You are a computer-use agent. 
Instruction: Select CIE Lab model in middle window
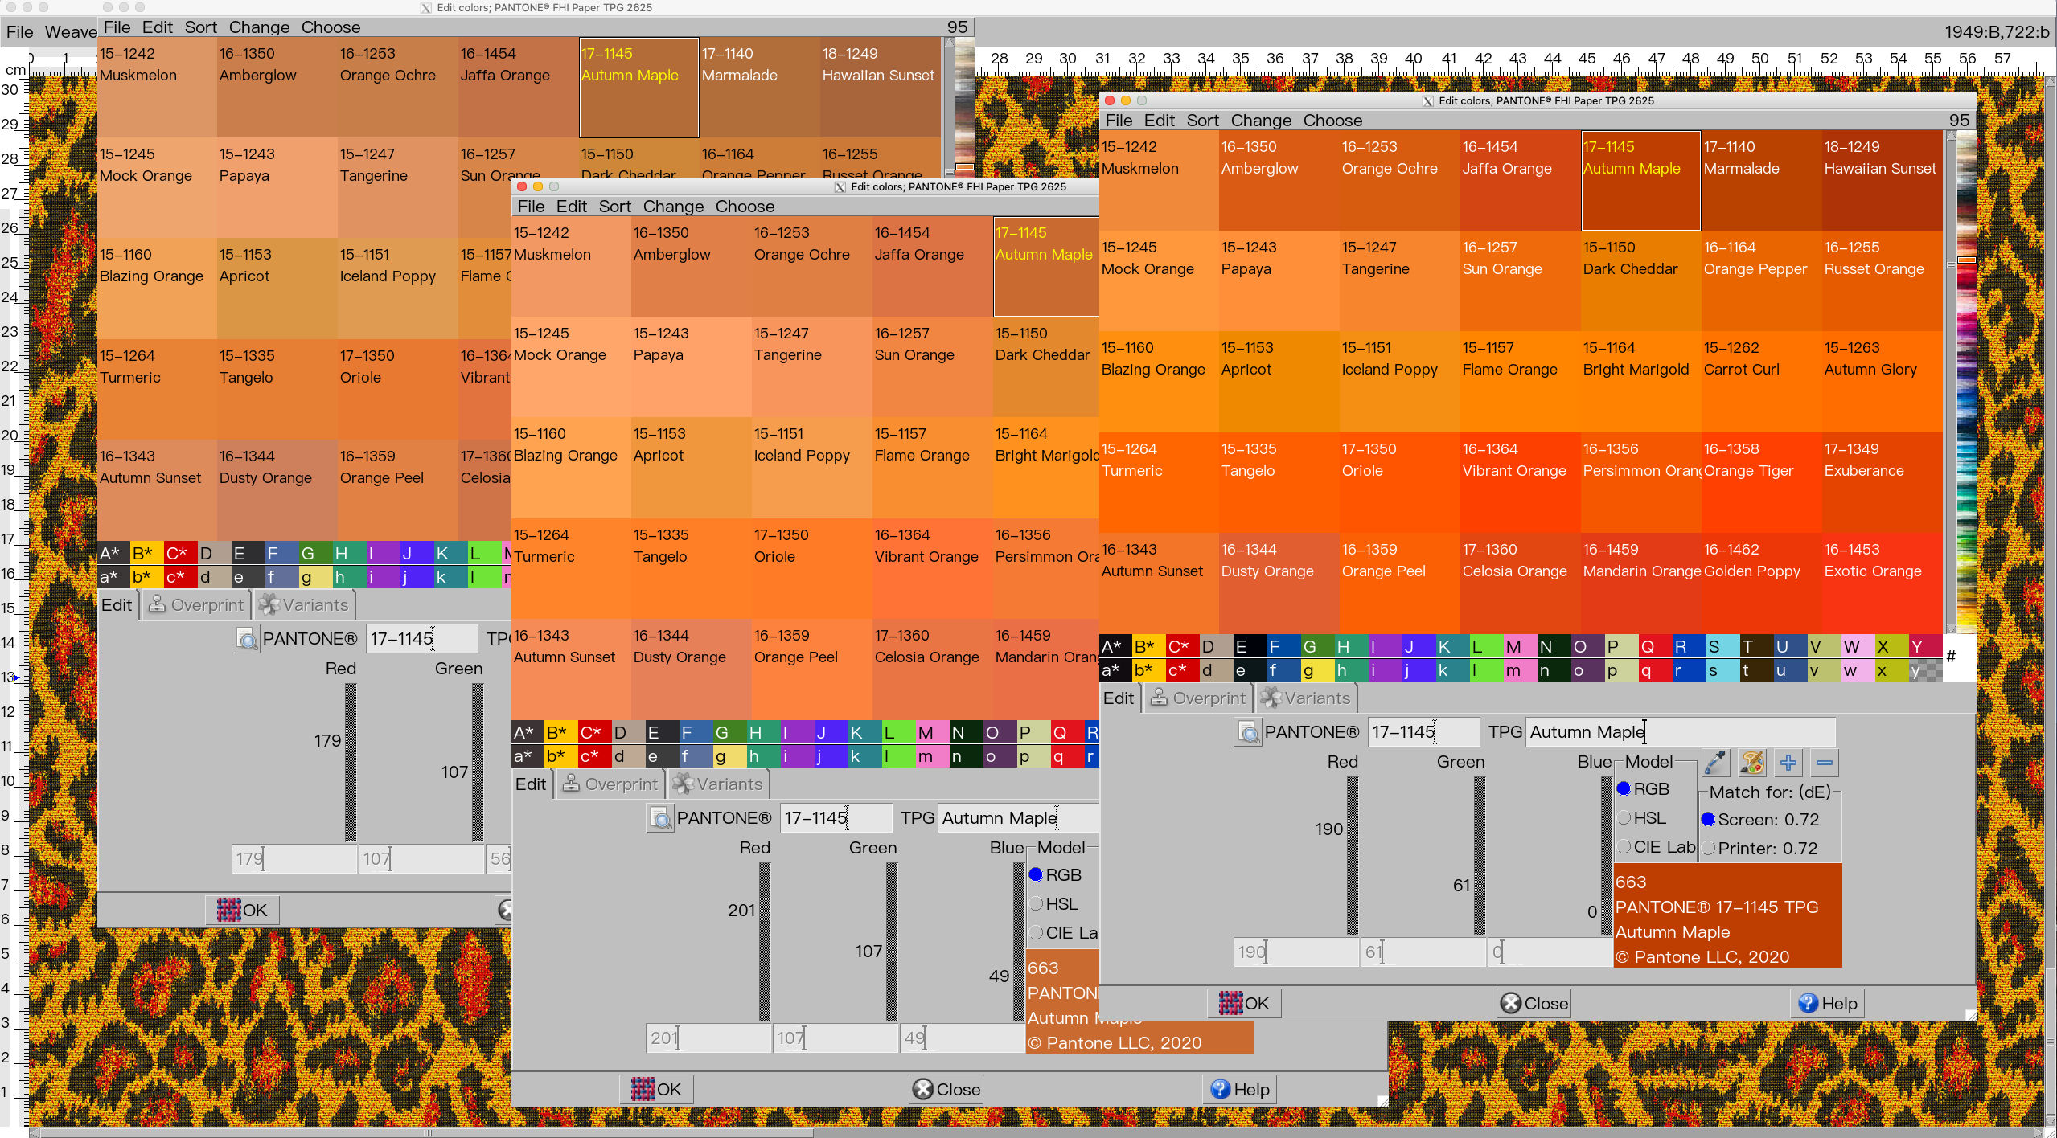point(1063,933)
